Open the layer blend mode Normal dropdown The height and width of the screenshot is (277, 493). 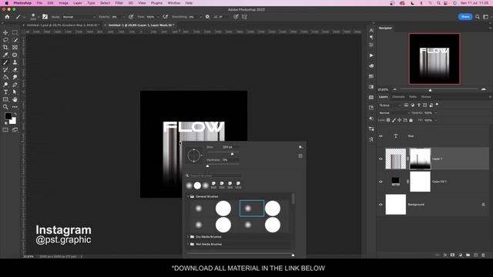(x=394, y=113)
